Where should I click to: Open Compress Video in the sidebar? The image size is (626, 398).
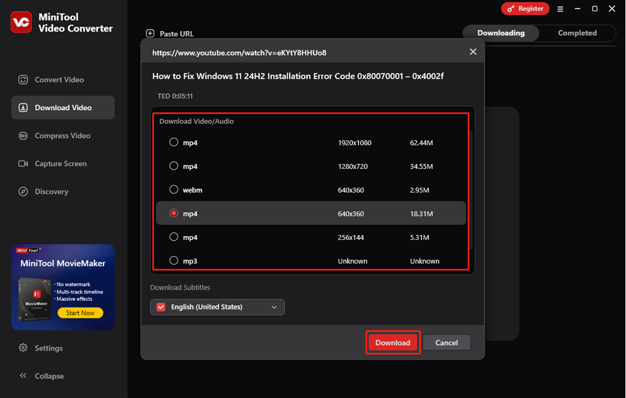63,135
